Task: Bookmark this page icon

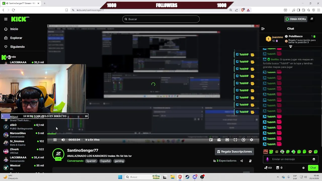Action: (x=67, y=10)
